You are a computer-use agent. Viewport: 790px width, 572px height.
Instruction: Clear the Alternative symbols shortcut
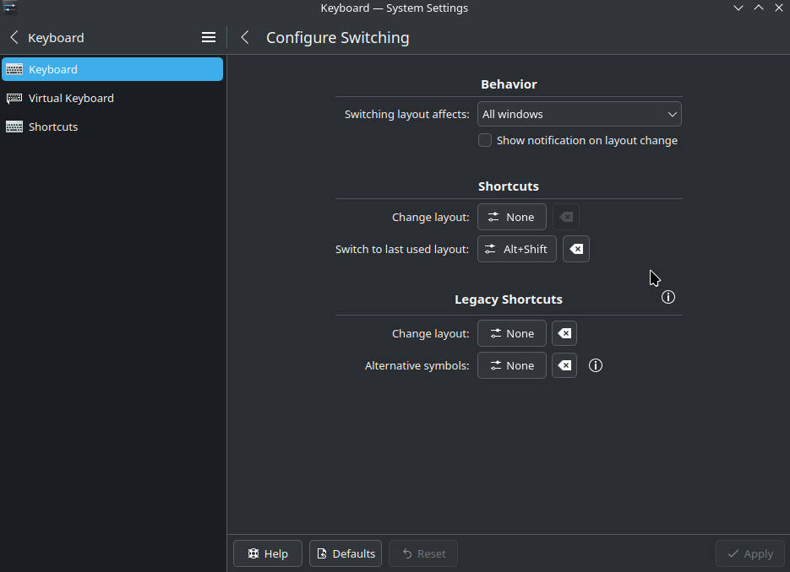click(564, 365)
